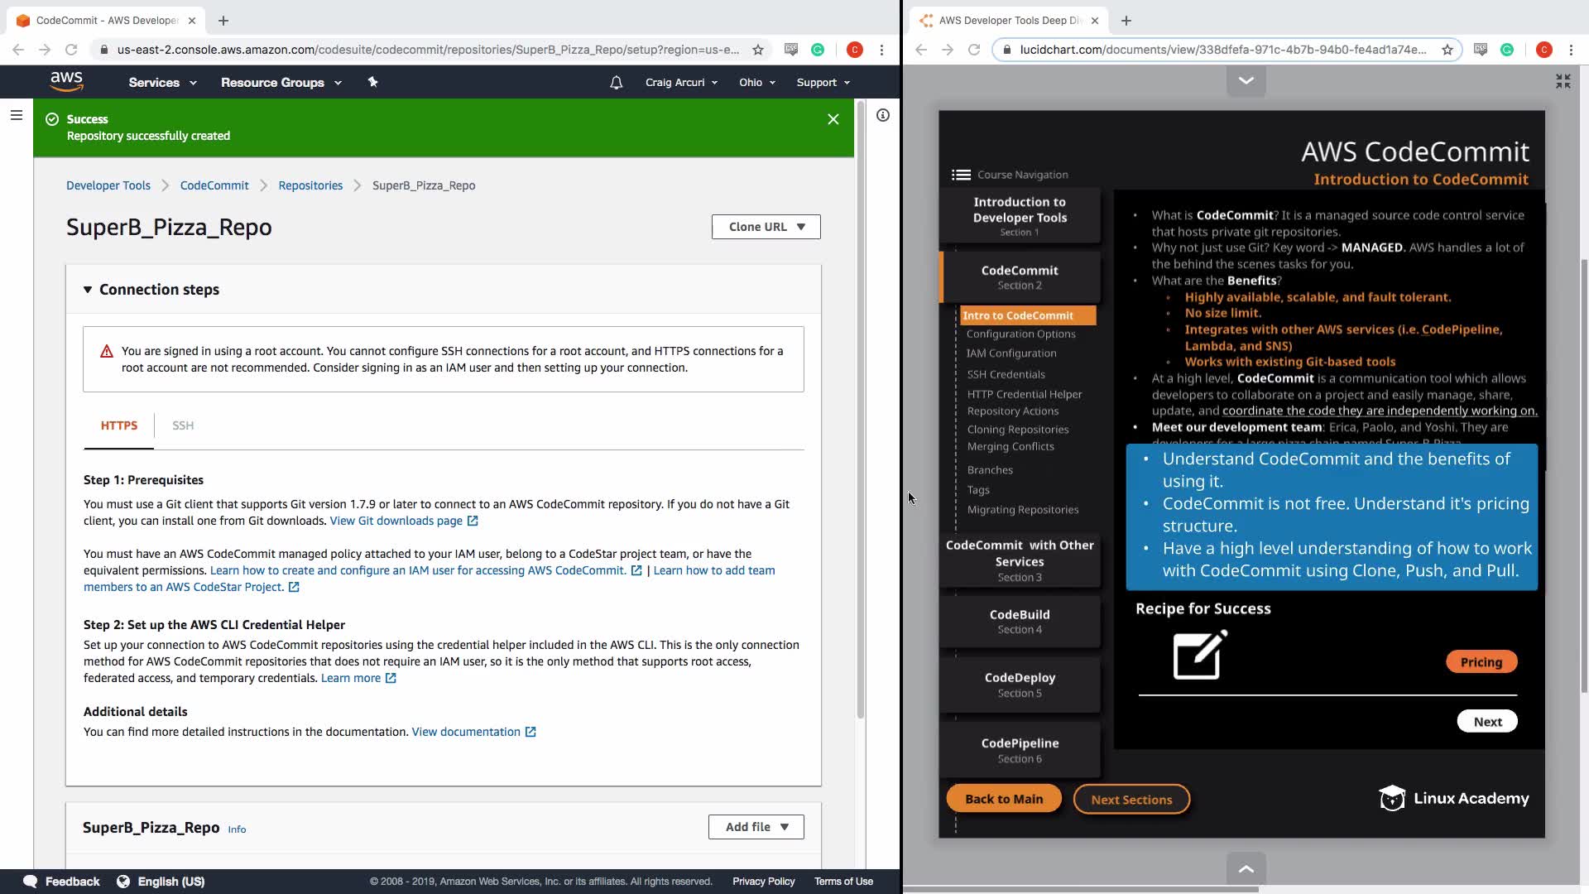Open the notifications bell icon

click(616, 83)
